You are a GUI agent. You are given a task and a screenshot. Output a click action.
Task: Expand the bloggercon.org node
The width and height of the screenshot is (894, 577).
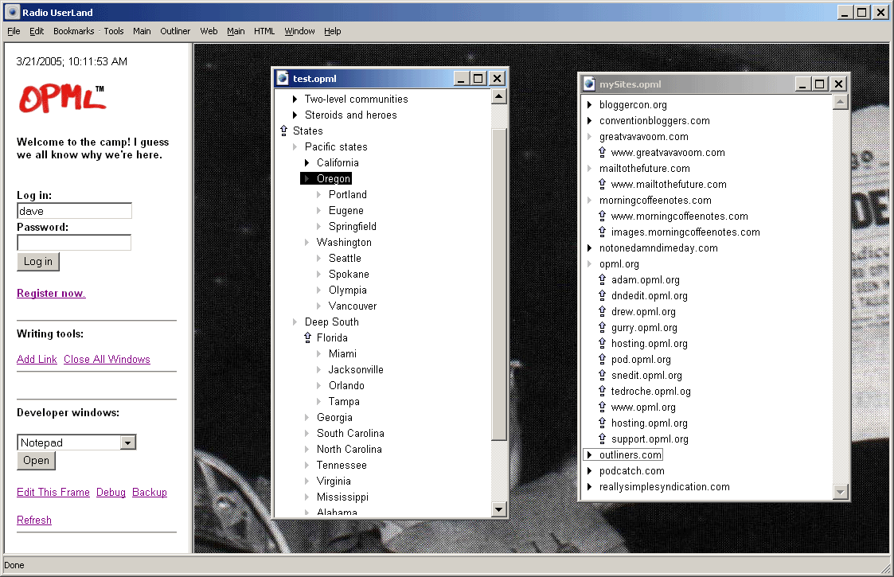point(590,105)
